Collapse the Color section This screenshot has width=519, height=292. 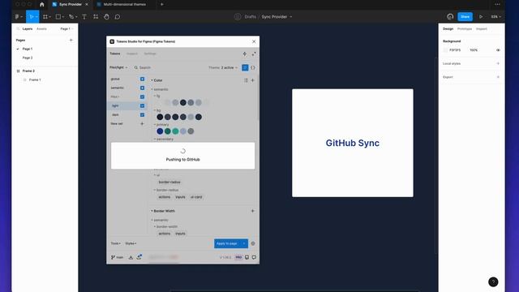point(157,80)
